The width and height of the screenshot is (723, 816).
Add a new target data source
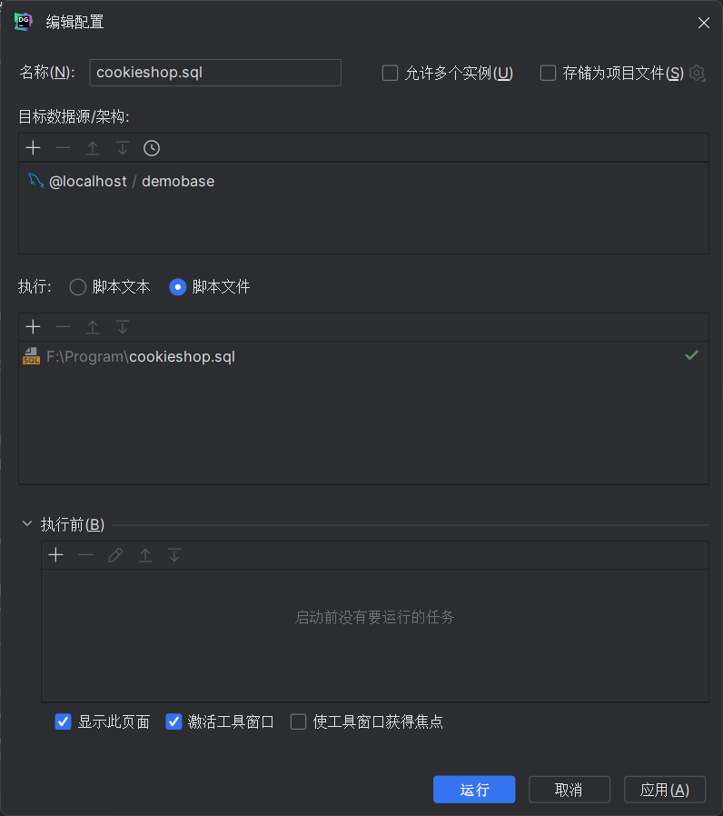click(33, 147)
